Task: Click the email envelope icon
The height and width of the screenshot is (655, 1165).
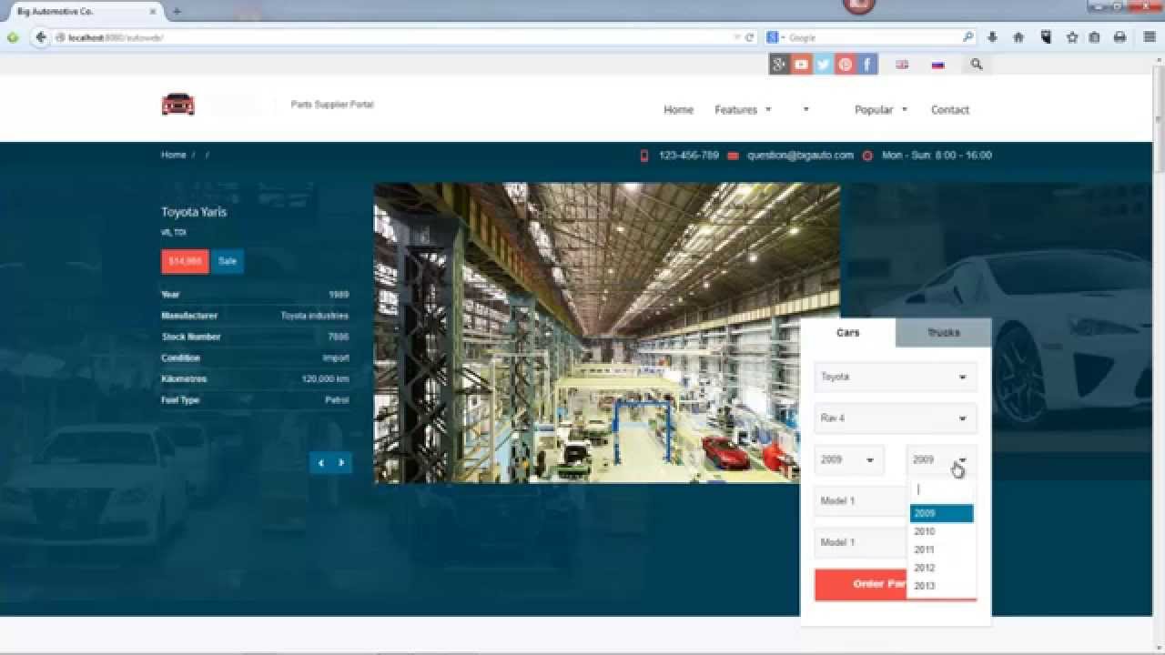Action: (733, 156)
